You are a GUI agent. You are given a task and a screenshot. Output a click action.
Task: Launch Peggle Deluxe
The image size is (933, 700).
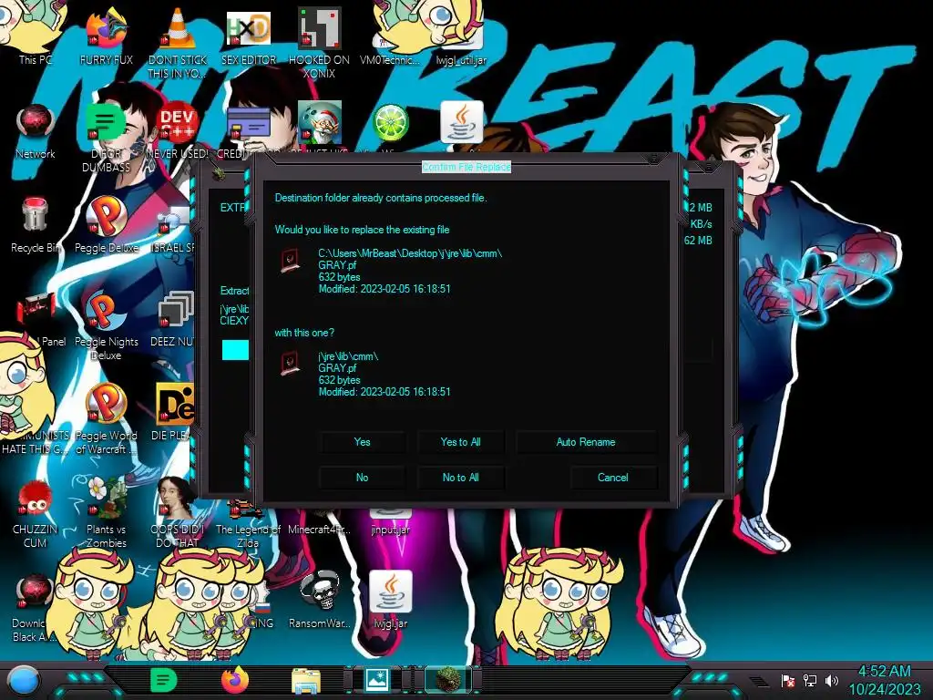(106, 225)
